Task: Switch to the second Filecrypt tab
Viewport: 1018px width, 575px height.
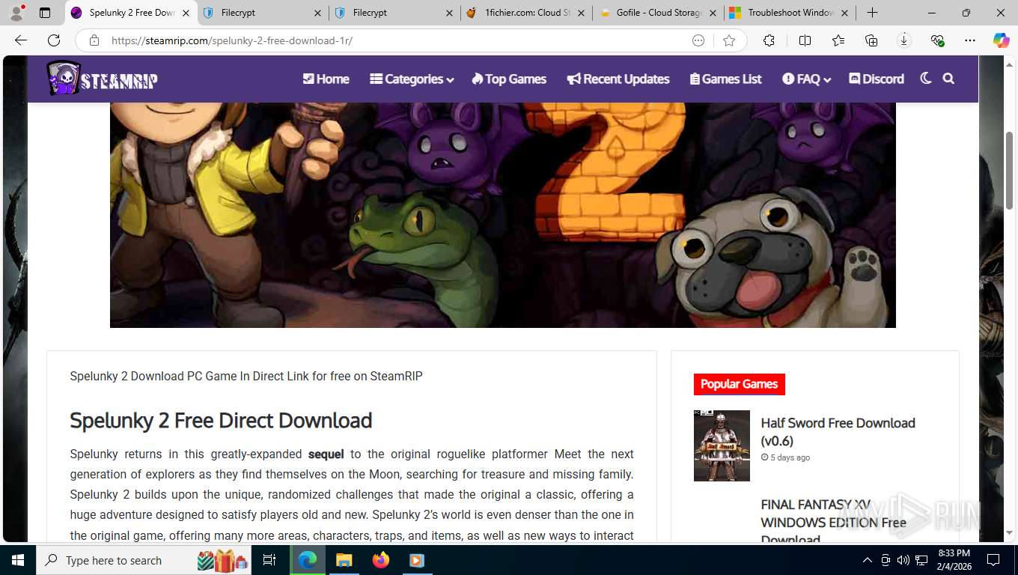Action: click(x=394, y=13)
